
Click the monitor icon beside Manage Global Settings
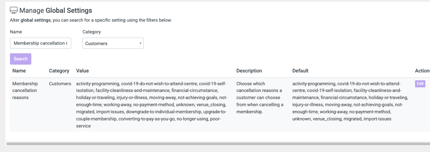pos(14,10)
